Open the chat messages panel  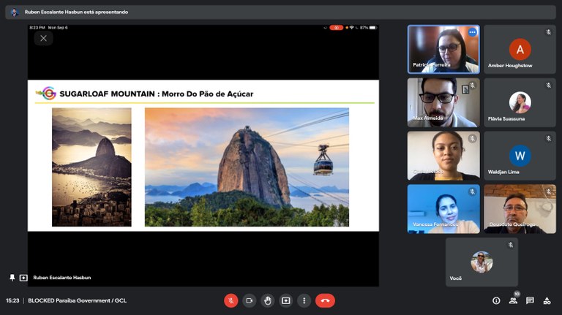530,300
